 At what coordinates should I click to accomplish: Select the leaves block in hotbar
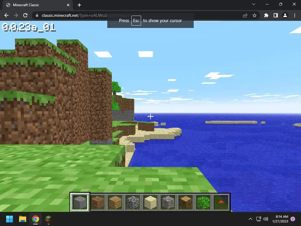203,202
